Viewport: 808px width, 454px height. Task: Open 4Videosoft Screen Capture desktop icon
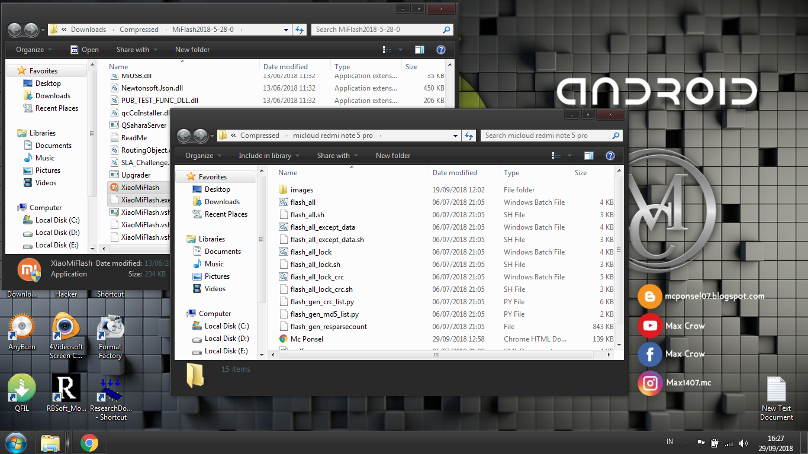pyautogui.click(x=66, y=336)
